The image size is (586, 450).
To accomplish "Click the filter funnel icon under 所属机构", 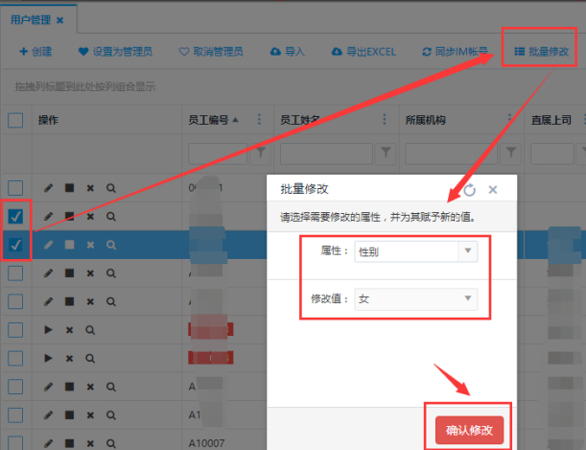I will [x=510, y=153].
